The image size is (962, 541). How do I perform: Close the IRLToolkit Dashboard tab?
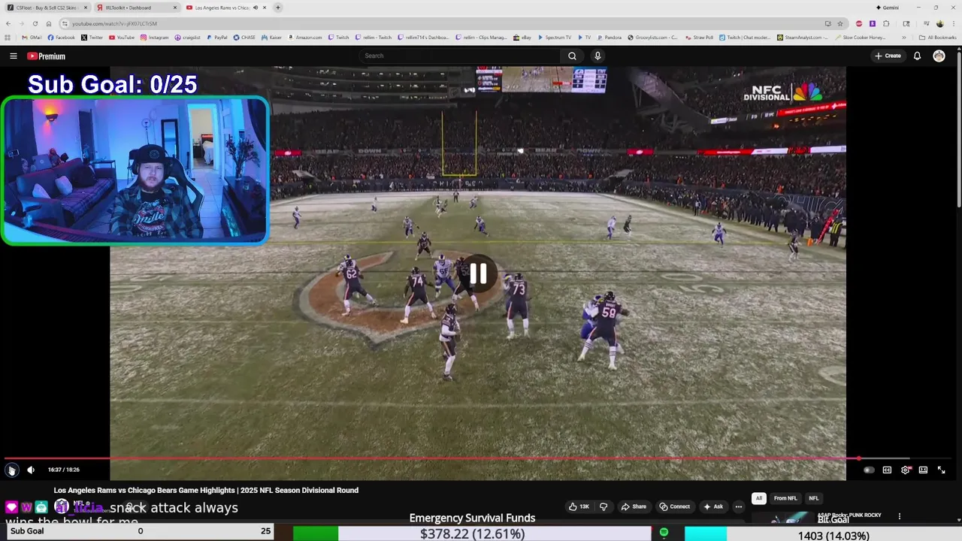(175, 8)
